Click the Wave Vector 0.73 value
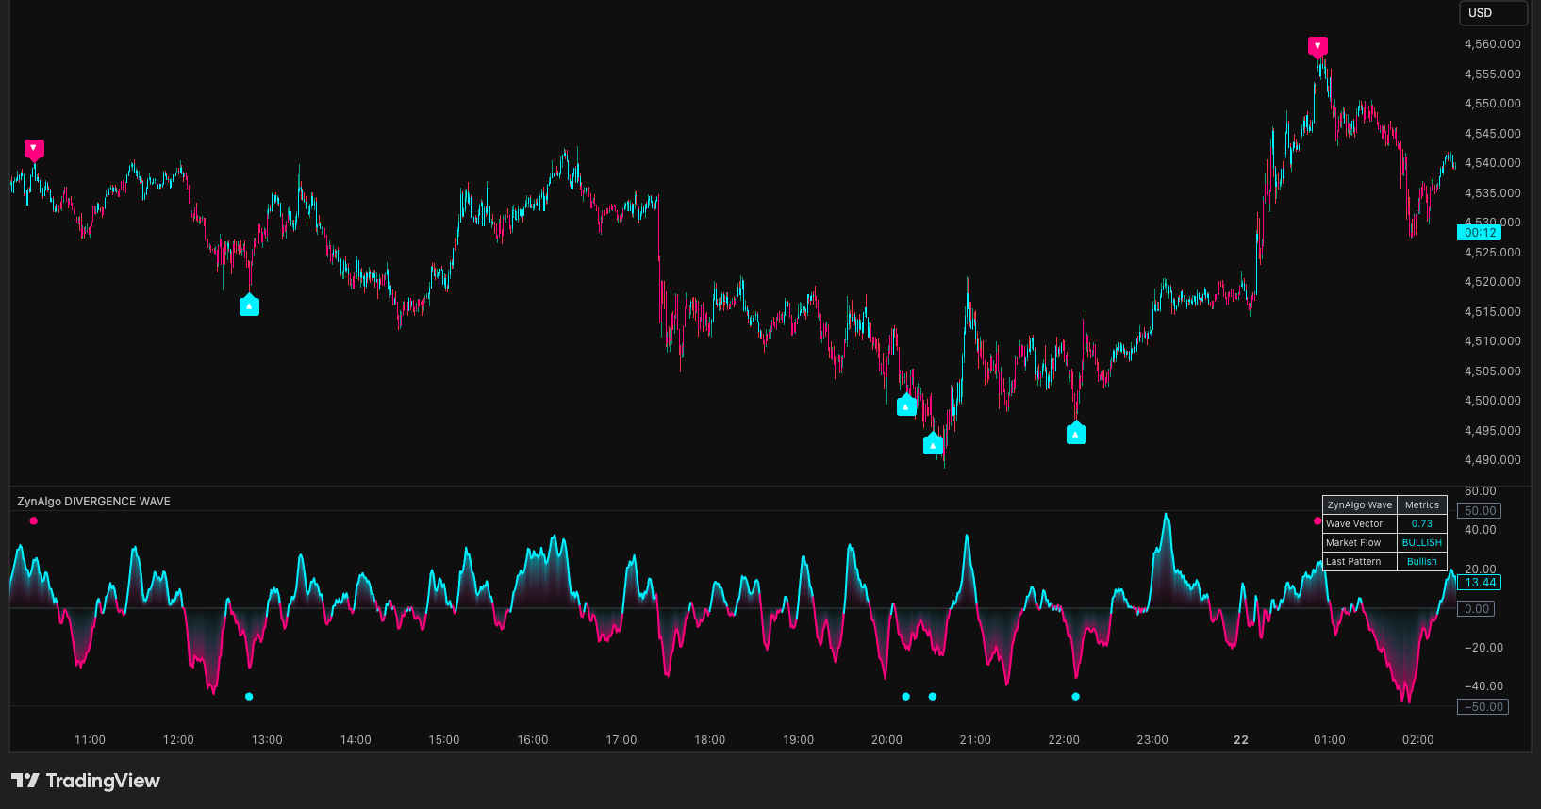The width and height of the screenshot is (1541, 809). [1422, 524]
